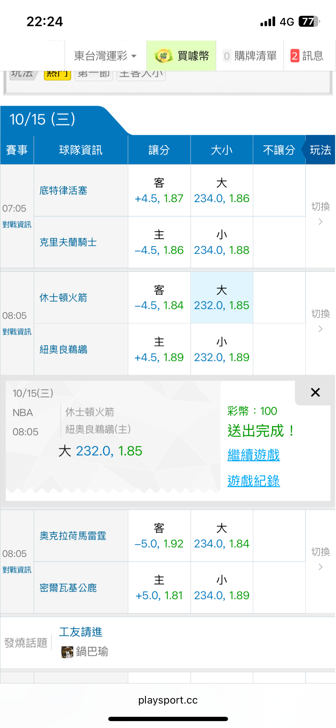Select 客 +4.5, 1.87 Pistons spread

[x=159, y=191]
